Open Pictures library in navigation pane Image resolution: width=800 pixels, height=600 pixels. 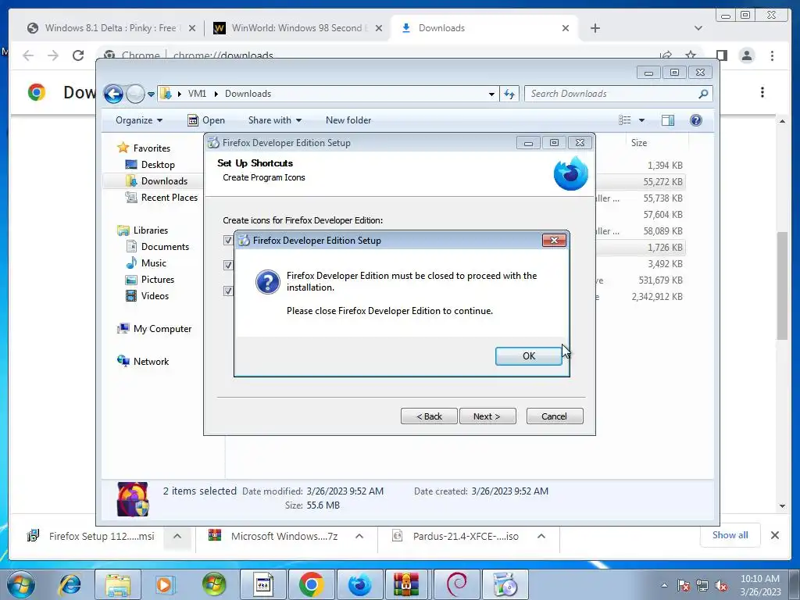coord(157,280)
